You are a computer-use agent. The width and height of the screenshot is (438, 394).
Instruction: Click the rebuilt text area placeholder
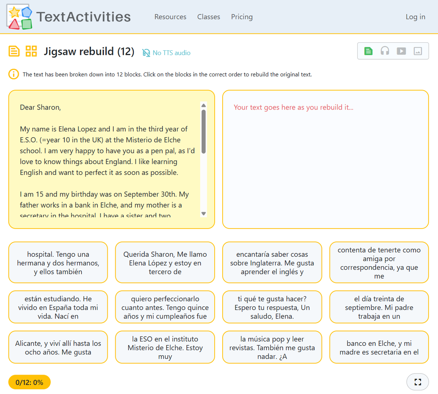[x=293, y=107]
